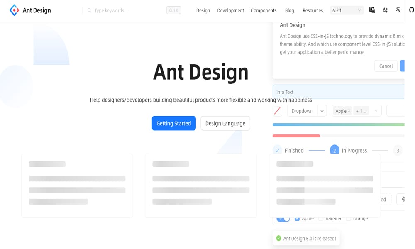
Task: Click the blue Finished step check icon
Action: tap(277, 150)
